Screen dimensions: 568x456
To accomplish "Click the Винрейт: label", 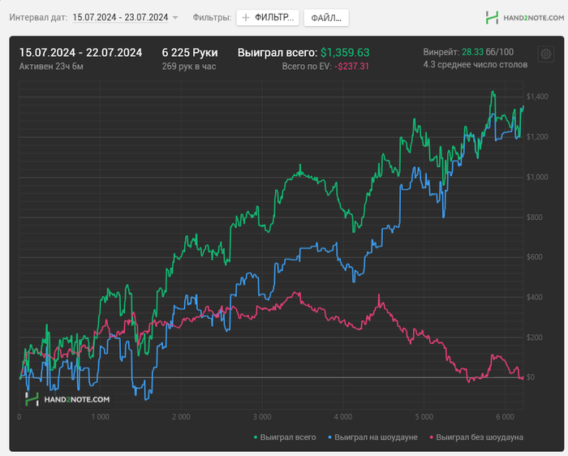I will [x=441, y=52].
